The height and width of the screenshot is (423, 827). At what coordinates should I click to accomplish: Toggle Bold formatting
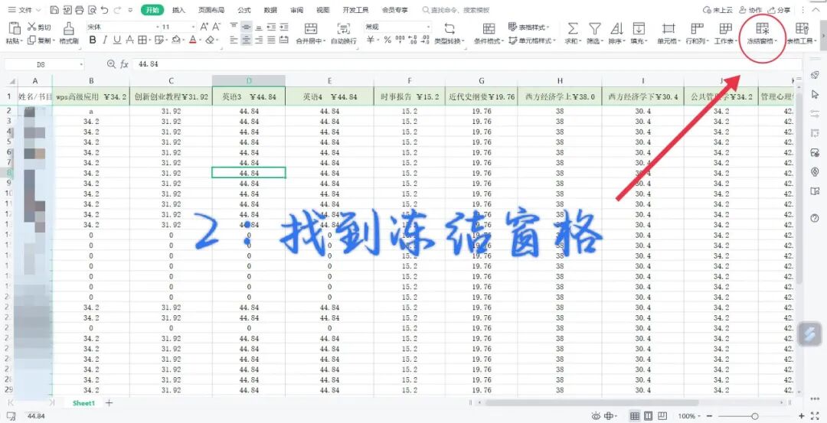[93, 40]
